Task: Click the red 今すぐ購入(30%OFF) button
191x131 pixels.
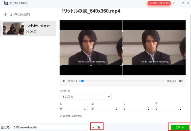Action: [159, 3]
